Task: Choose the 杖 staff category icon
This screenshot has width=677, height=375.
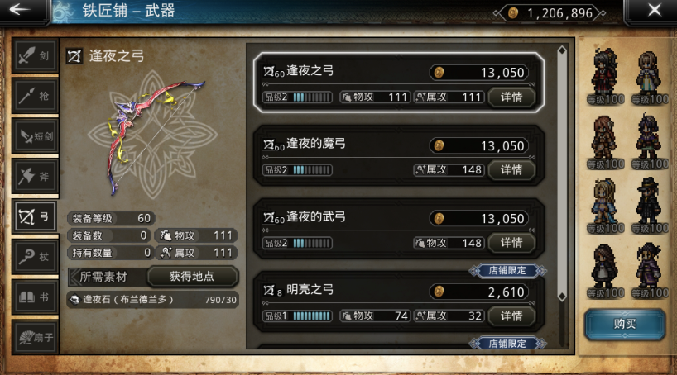Action: [x=35, y=256]
